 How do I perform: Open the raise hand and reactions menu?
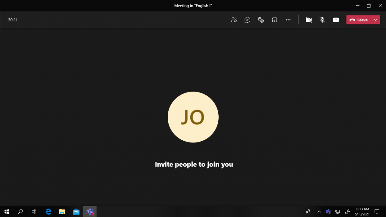261,20
